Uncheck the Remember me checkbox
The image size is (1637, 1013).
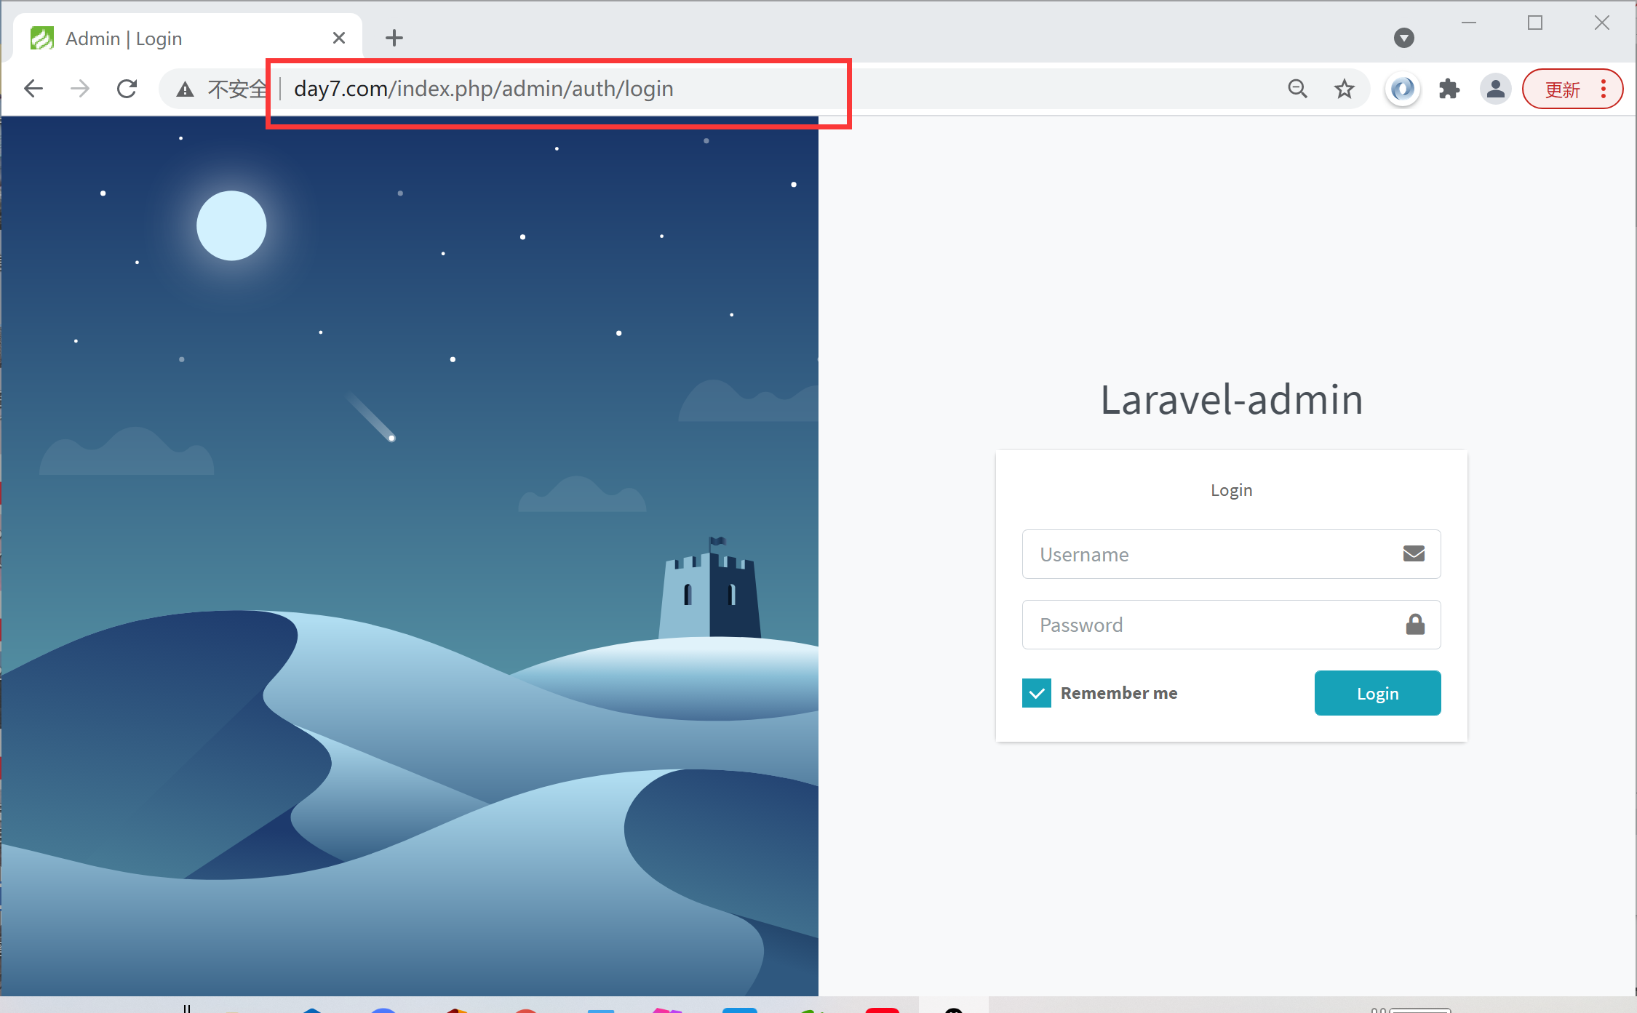[1036, 693]
